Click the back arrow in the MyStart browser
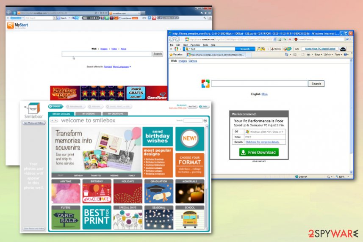The height and width of the screenshot is (242, 363). click(x=9, y=13)
